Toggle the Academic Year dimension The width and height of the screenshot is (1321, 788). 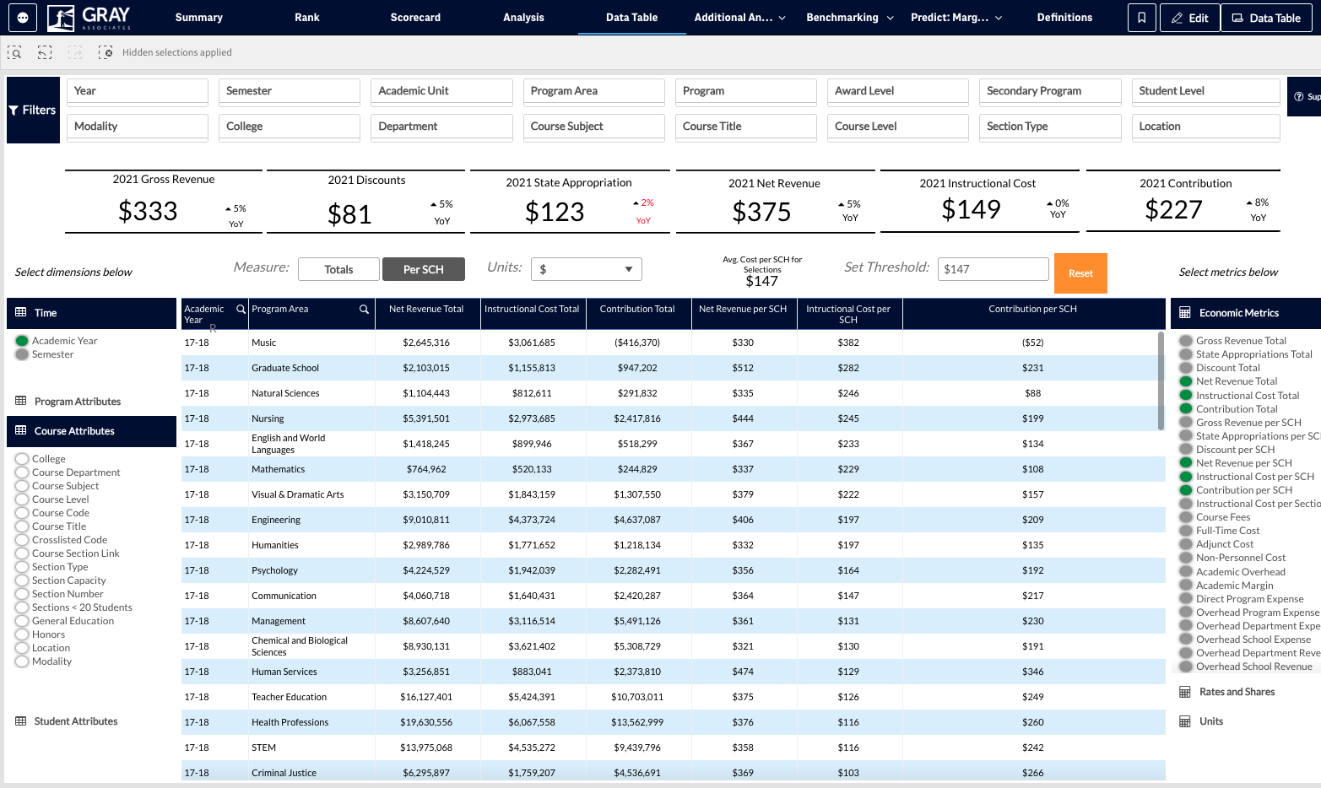[22, 341]
